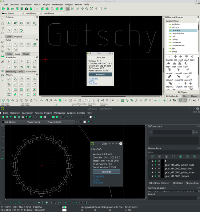Open Plugins menu in the dark window
The height and width of the screenshot is (212, 200).
click(48, 113)
